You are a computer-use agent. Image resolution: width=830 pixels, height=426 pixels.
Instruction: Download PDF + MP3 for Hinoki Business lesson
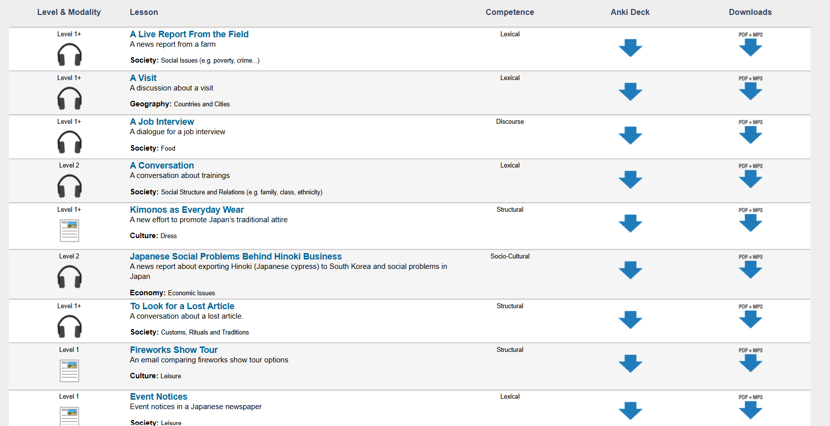750,267
